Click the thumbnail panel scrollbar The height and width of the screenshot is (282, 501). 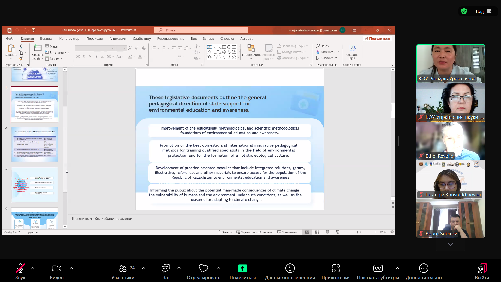(65, 149)
